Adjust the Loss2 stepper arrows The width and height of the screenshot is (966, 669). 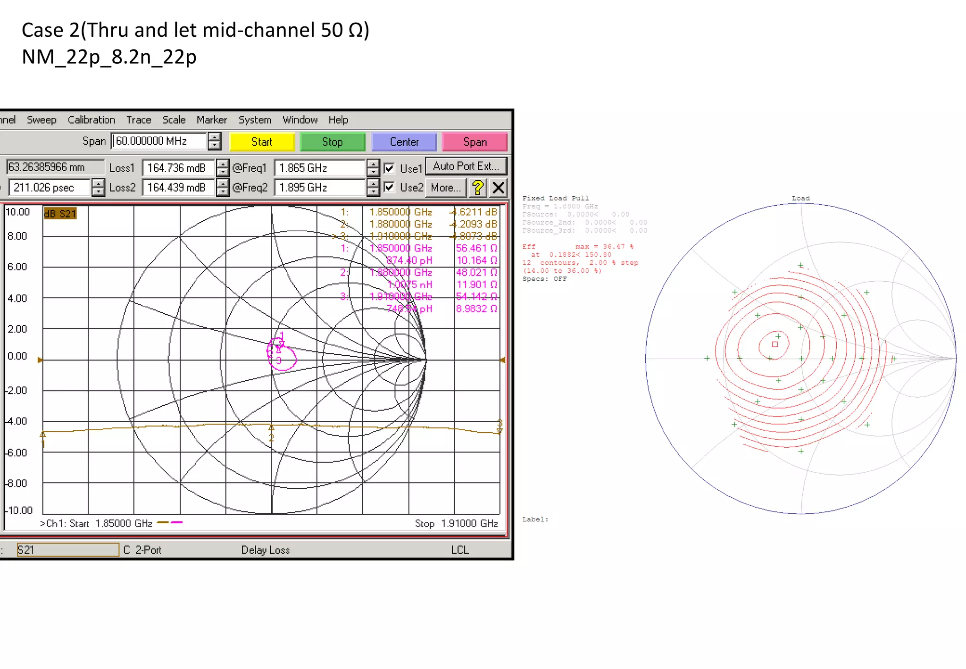(223, 188)
